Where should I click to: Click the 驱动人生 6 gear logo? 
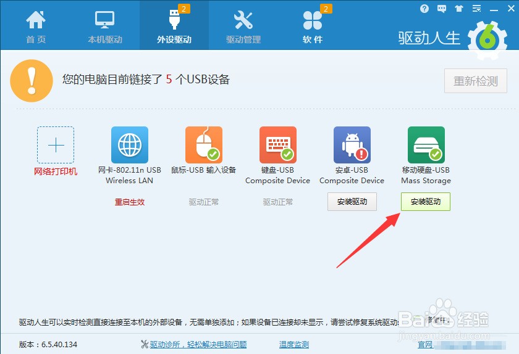tap(487, 39)
